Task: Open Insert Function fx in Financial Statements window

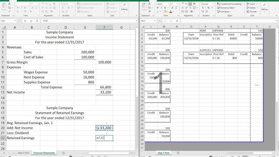Action: [x=37, y=21]
